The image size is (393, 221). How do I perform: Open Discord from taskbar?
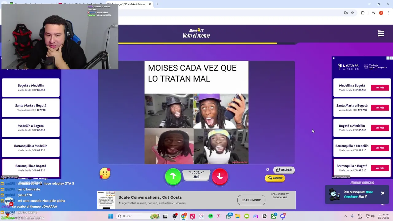pyautogui.click(x=283, y=216)
